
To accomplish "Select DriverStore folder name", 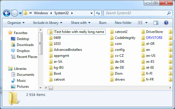I will pyautogui.click(x=154, y=32).
